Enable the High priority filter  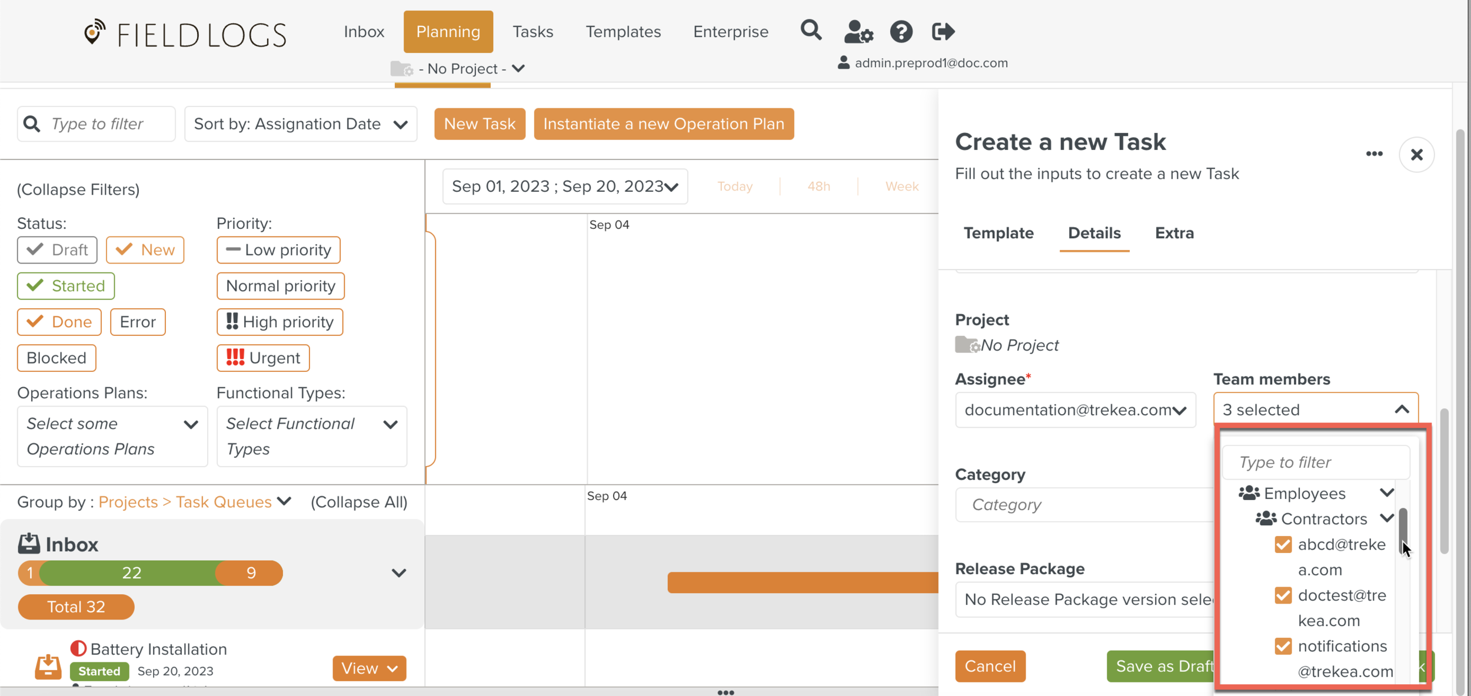280,322
